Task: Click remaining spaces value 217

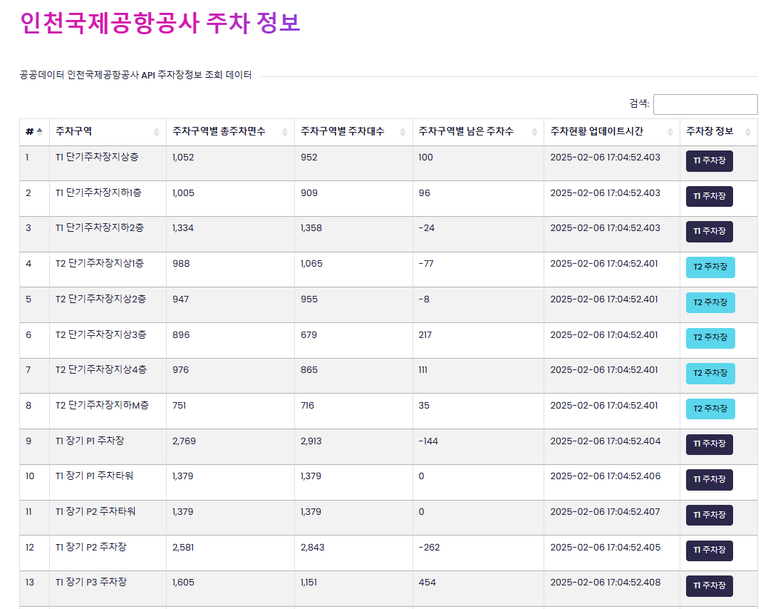Action: pyautogui.click(x=425, y=335)
